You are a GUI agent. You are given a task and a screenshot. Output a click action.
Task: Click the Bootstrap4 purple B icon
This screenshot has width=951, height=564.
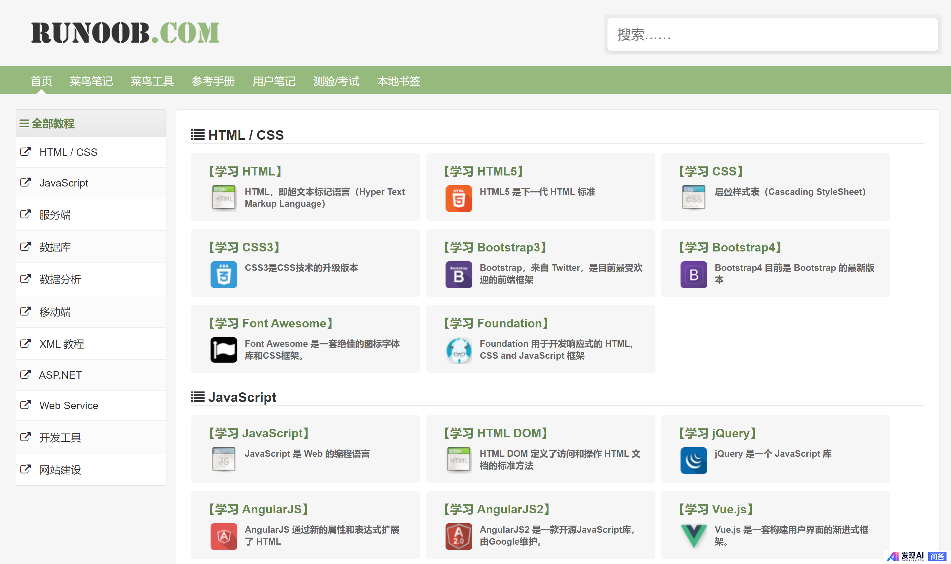click(693, 274)
